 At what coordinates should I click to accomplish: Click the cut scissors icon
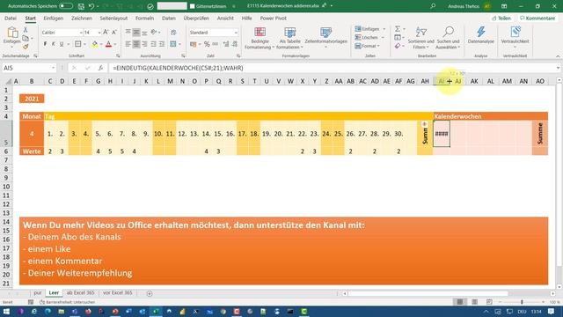click(x=26, y=30)
